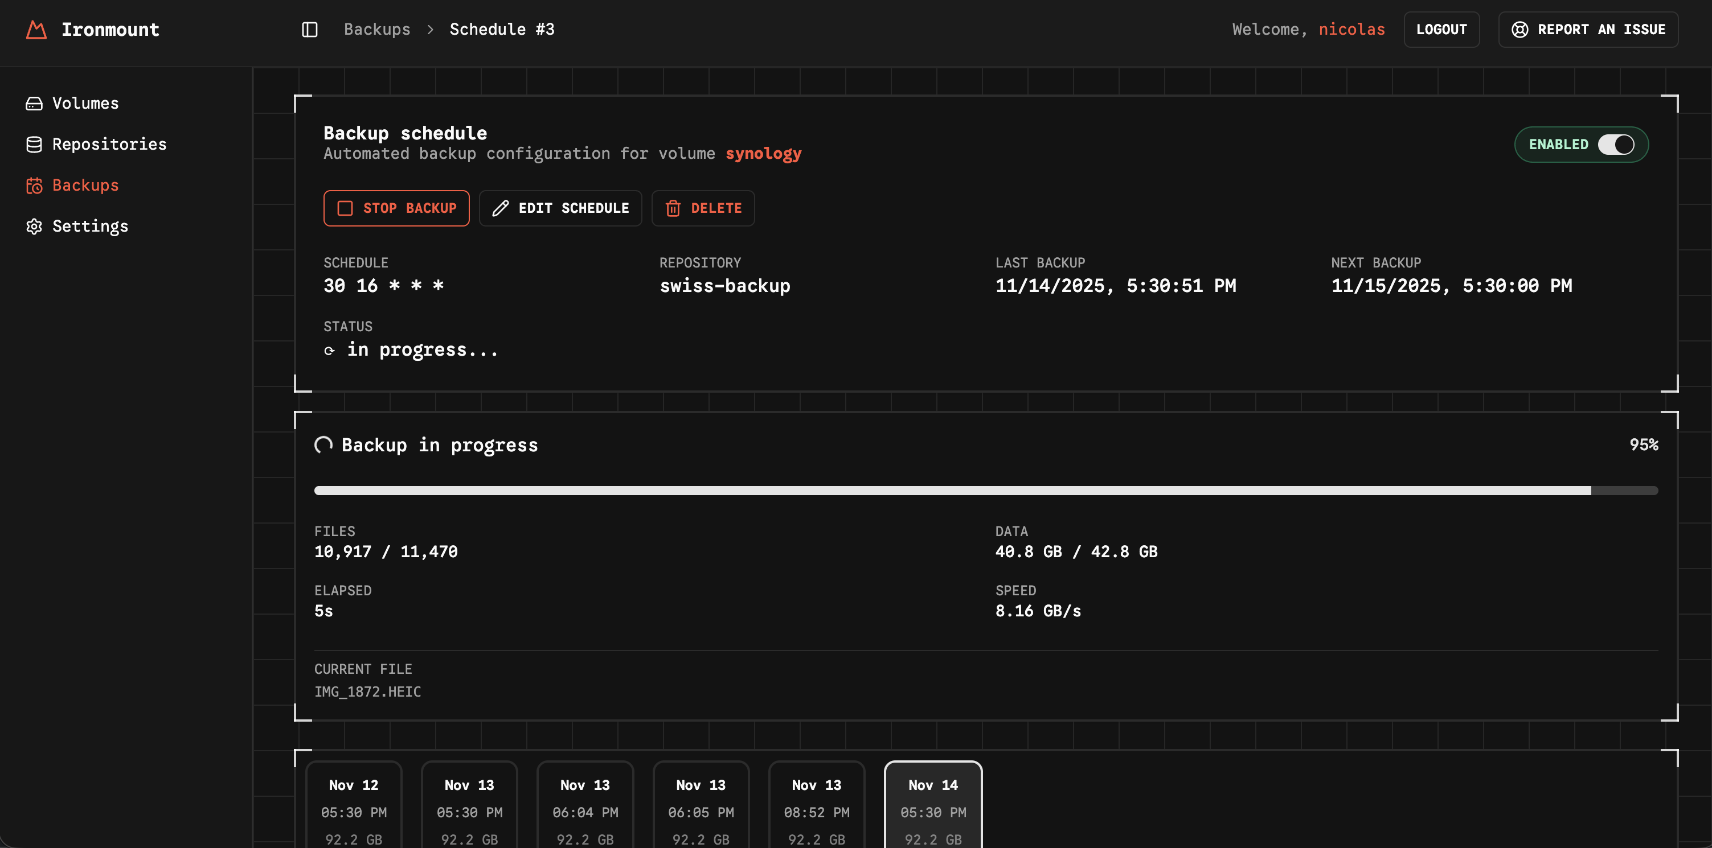This screenshot has width=1712, height=848.
Task: Open the synology volume link
Action: coord(763,154)
